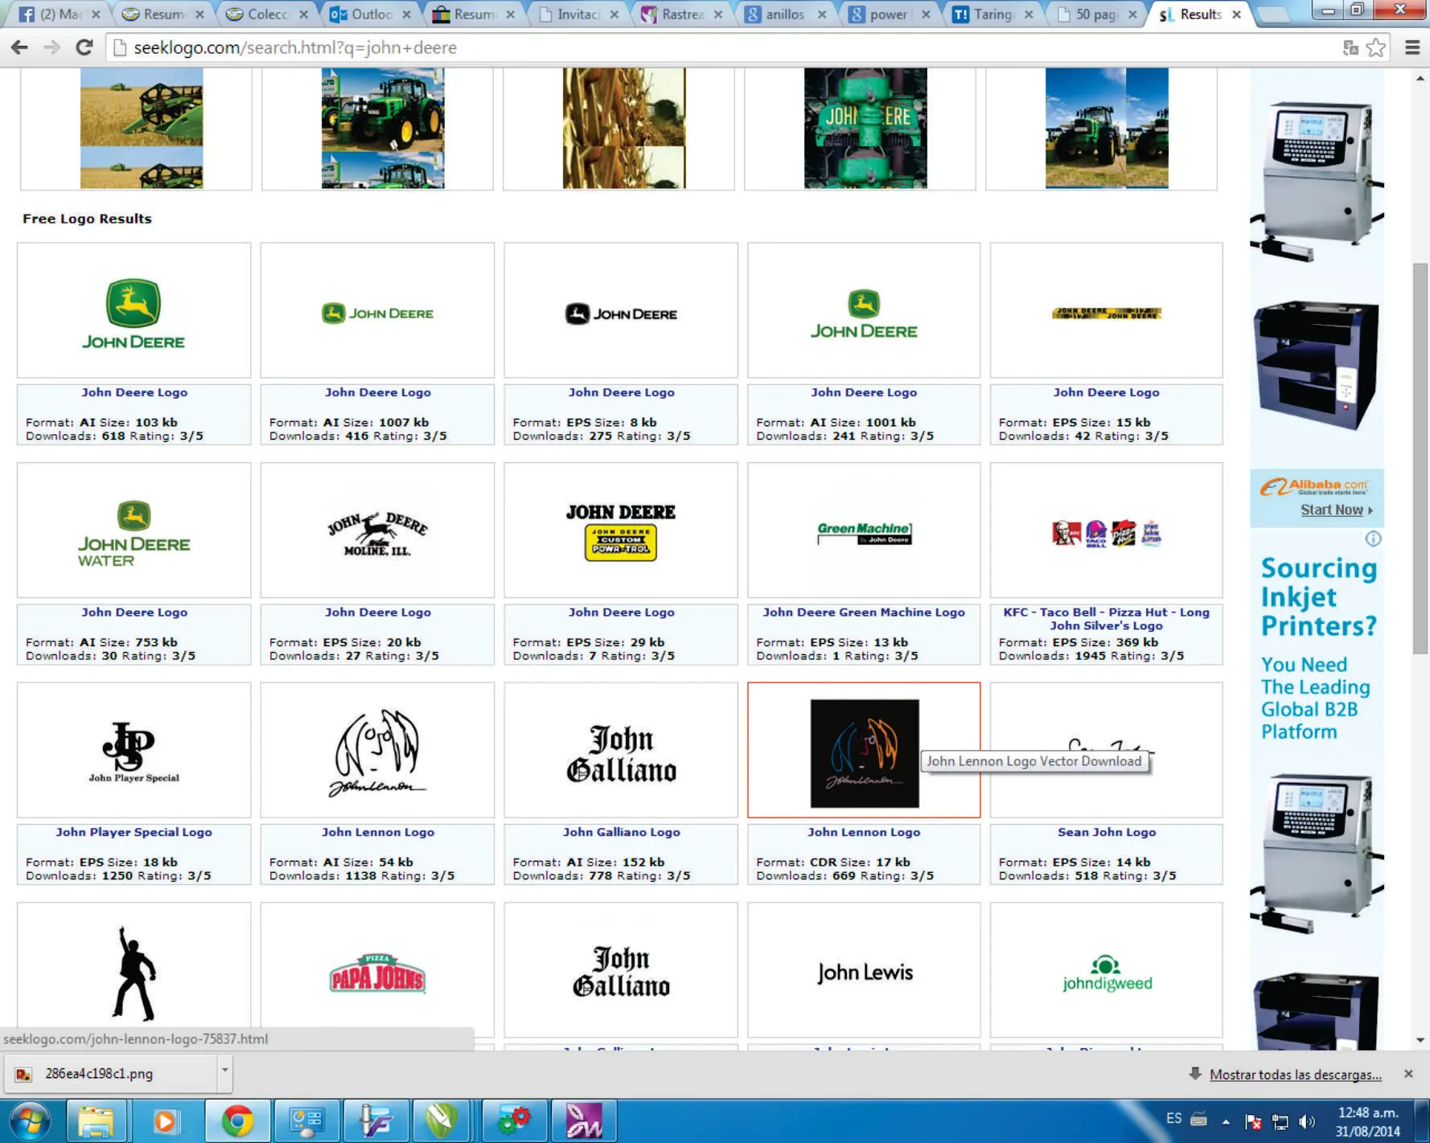Click the ad info icon near Alibaba banner

1373,539
